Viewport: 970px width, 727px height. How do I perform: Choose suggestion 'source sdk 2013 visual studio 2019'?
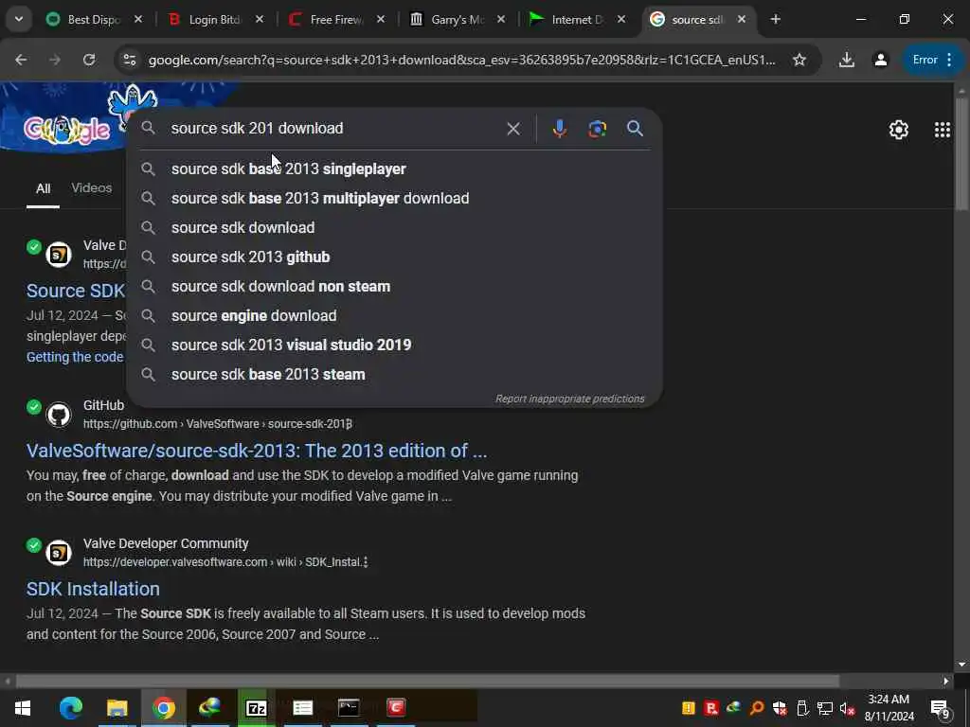point(395,345)
